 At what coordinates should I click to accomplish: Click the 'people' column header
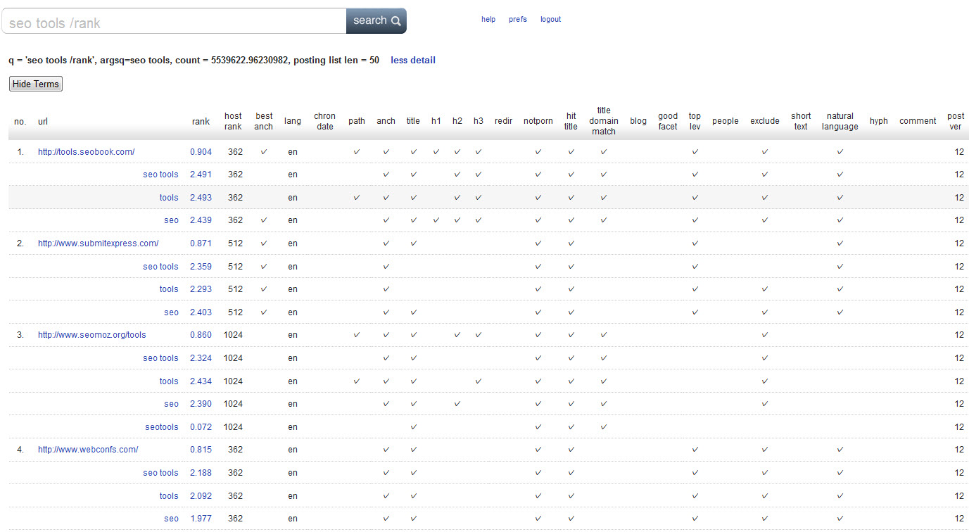[726, 121]
